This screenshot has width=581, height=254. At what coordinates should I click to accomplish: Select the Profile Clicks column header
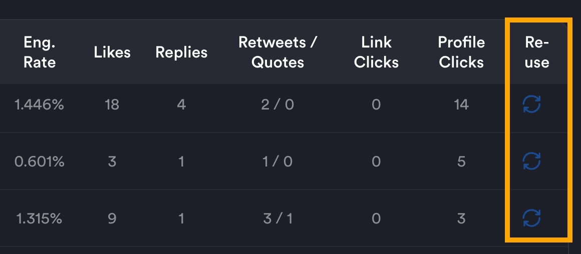tap(461, 52)
